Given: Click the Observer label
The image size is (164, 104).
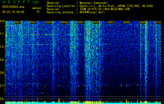Looking at the screenshot, I should tap(53, 3).
